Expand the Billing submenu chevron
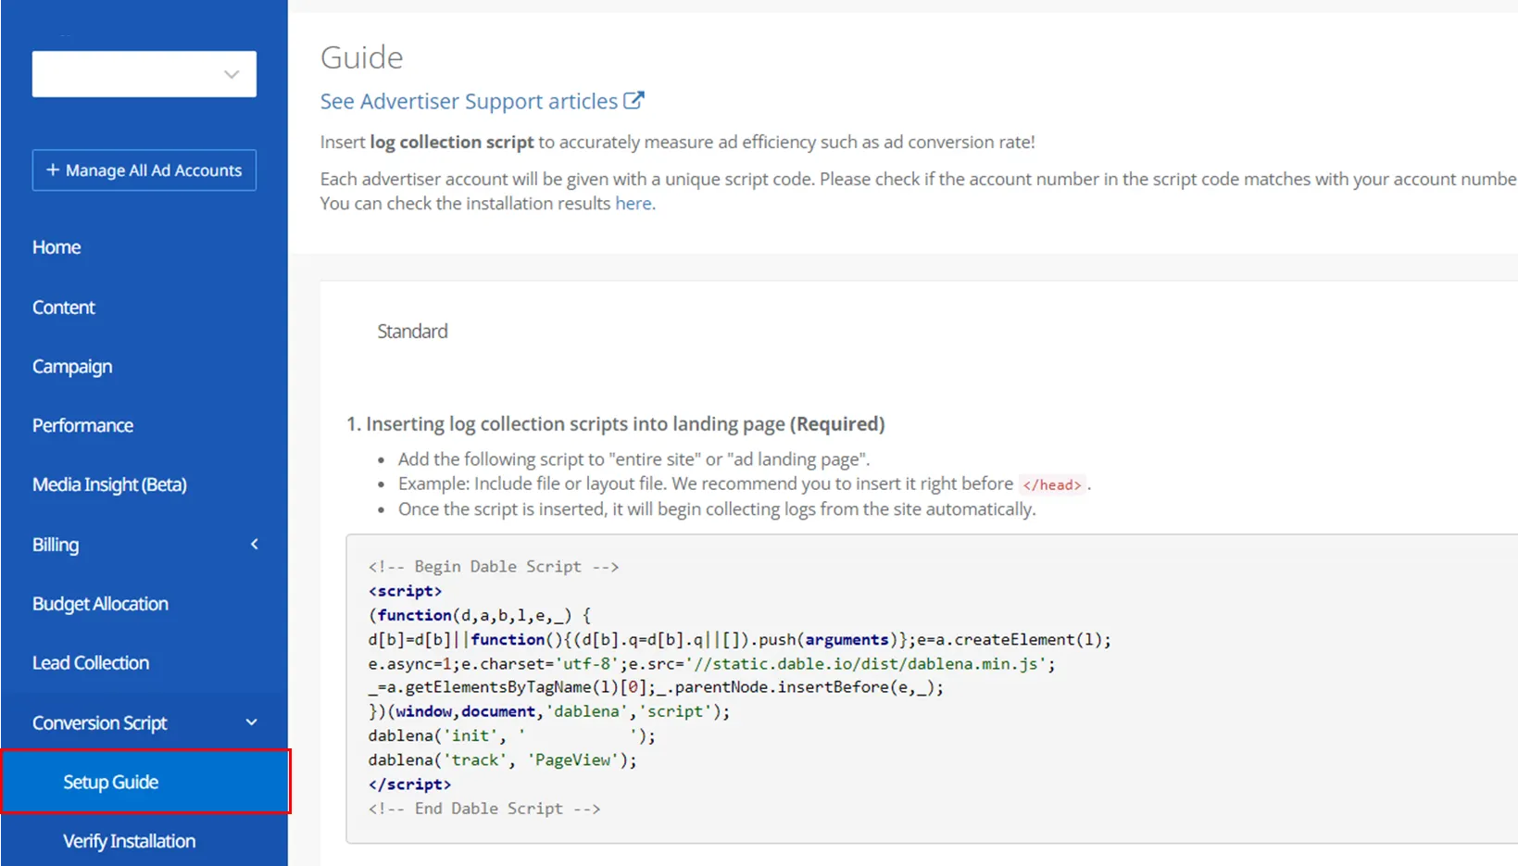The image size is (1518, 866). point(254,545)
